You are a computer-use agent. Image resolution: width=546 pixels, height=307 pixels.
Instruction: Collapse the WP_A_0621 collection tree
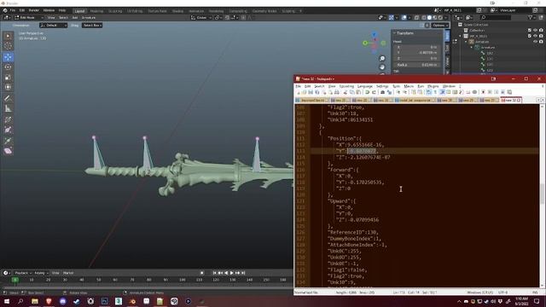click(461, 36)
